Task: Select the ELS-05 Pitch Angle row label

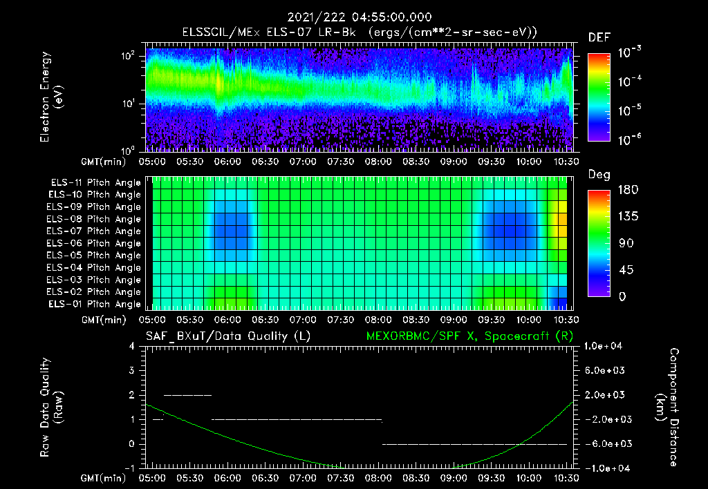Action: (x=94, y=256)
